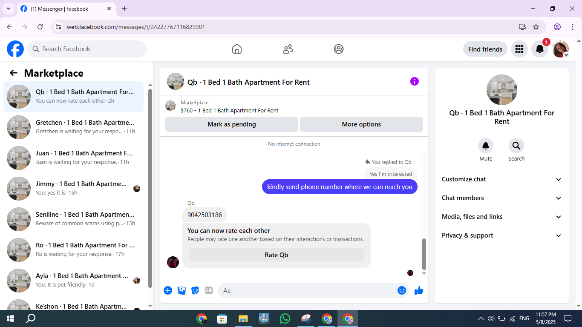Expand the Privacy & support section
Image resolution: width=582 pixels, height=327 pixels.
click(x=502, y=235)
